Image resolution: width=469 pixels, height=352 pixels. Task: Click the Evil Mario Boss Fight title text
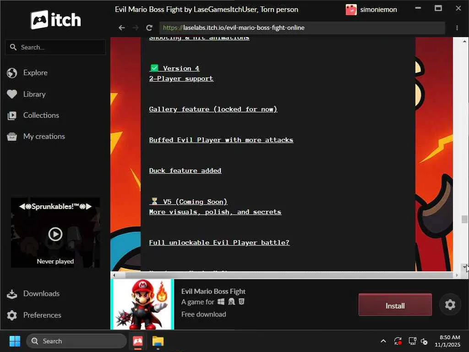213,291
